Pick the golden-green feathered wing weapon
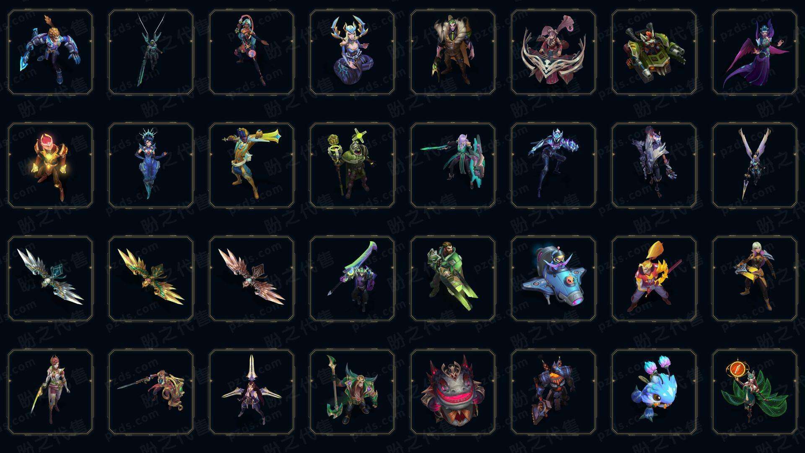Screen dimensions: 805x453 tap(151, 279)
